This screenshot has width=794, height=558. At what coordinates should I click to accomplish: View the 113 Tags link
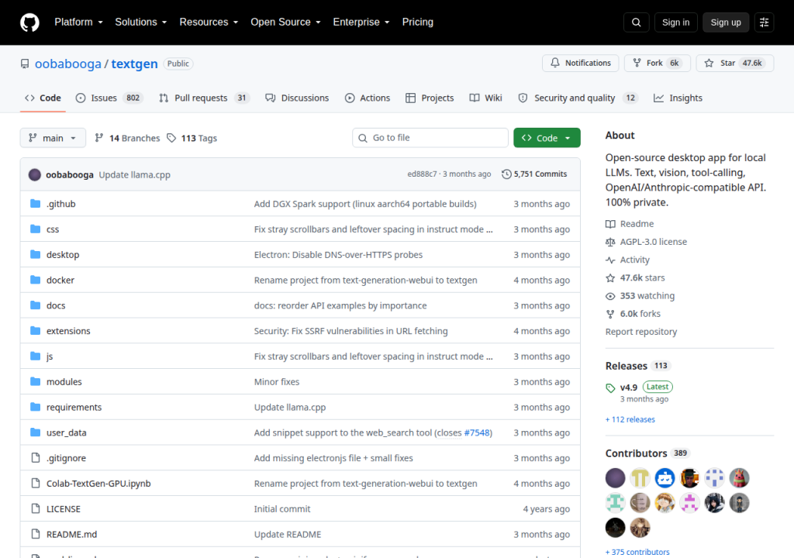click(192, 138)
